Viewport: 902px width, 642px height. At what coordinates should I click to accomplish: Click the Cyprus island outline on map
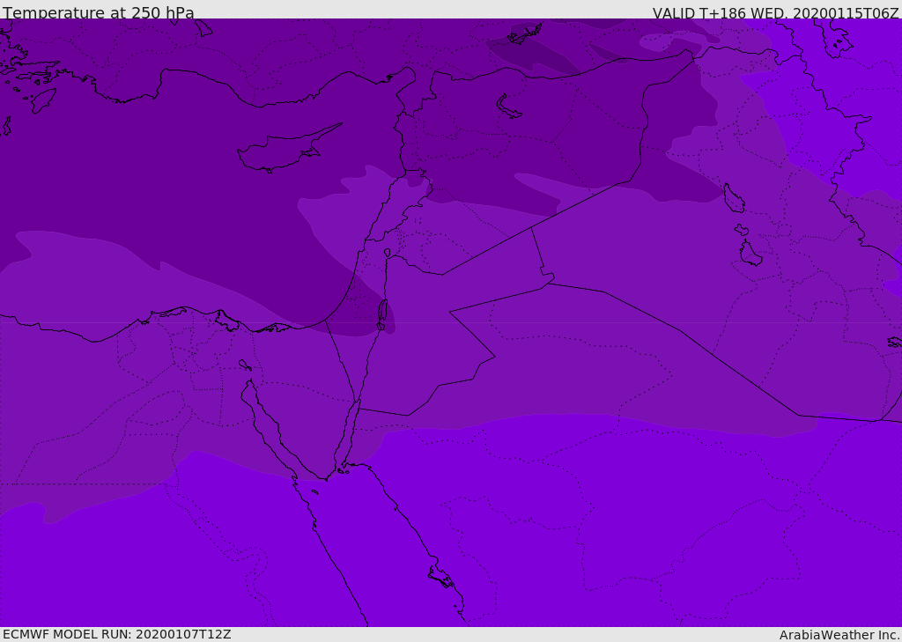(x=288, y=149)
